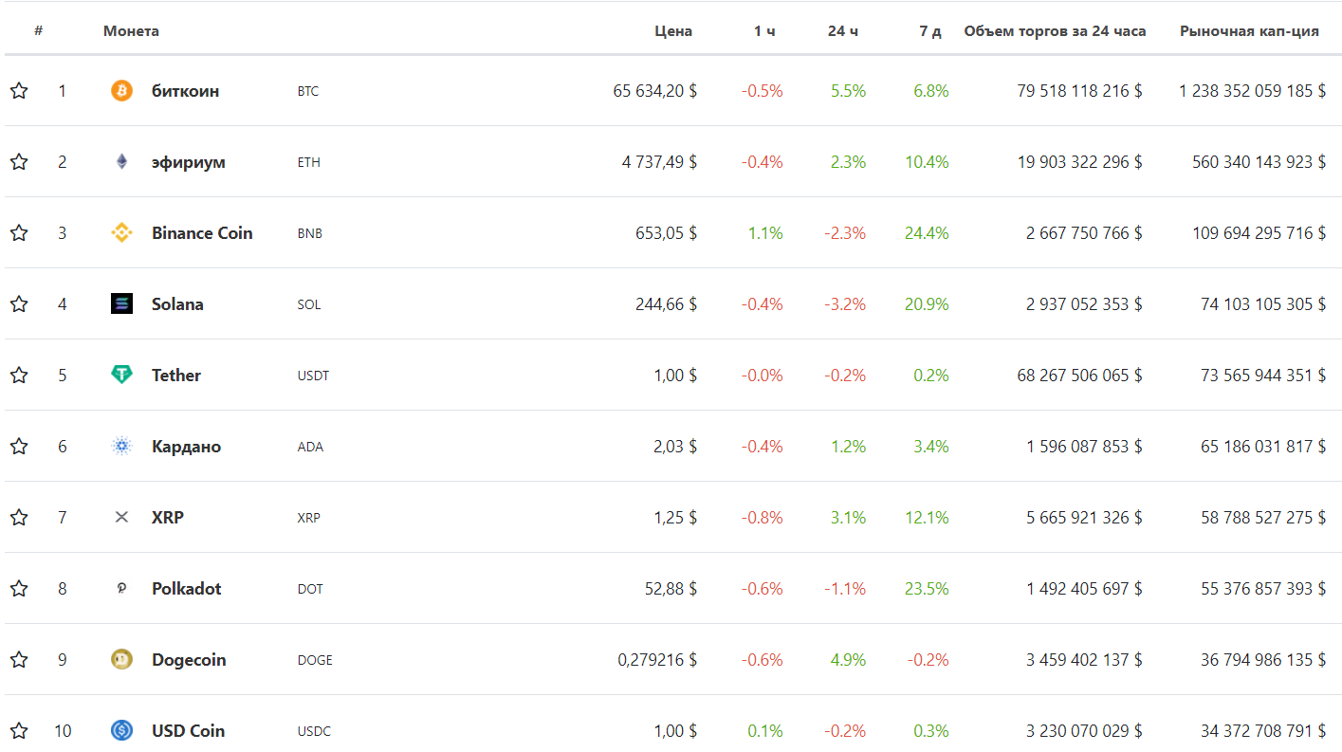
Task: Select the price 244,66 $
Action: pyautogui.click(x=666, y=304)
